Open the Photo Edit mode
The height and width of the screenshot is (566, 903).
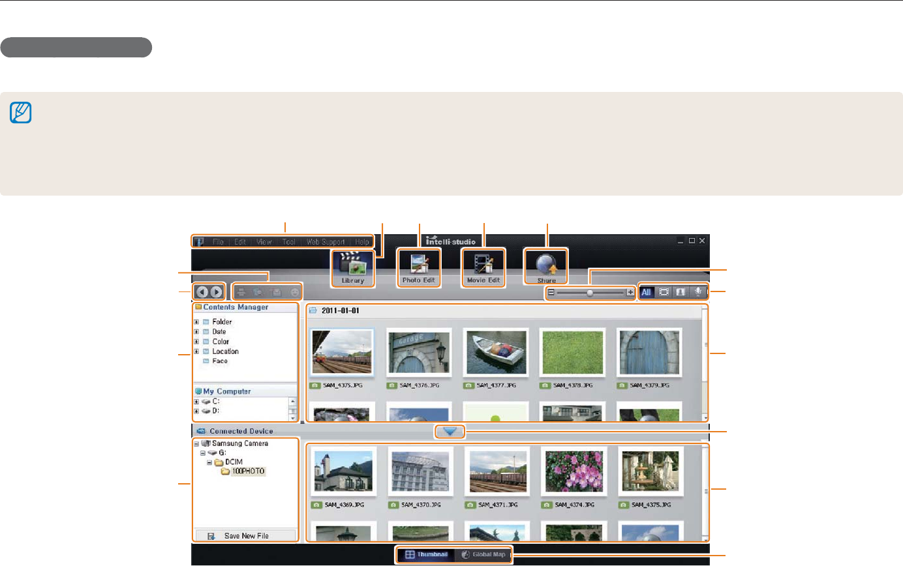(418, 268)
